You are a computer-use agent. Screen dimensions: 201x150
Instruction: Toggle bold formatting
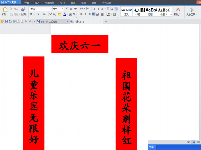click(31, 14)
